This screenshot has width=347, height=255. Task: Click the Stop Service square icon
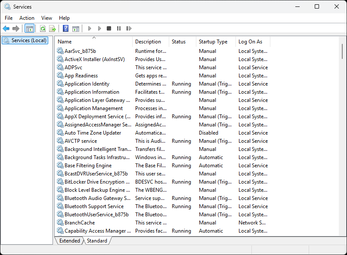point(109,29)
